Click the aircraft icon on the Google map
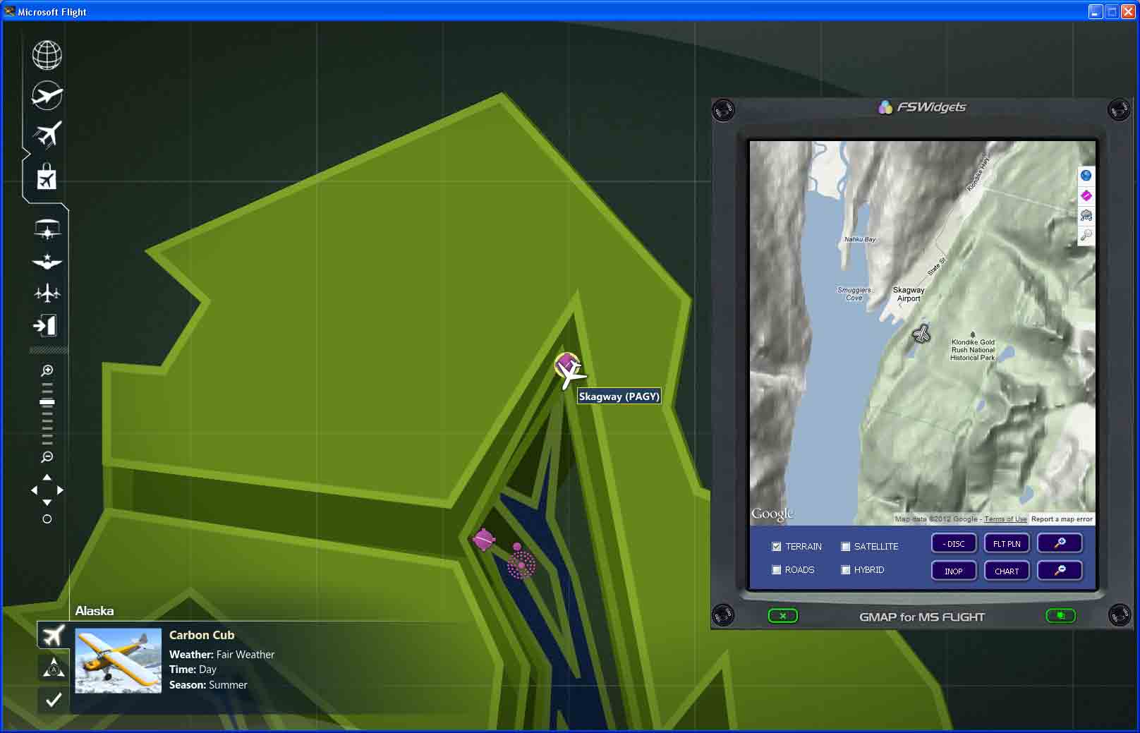 tap(921, 333)
